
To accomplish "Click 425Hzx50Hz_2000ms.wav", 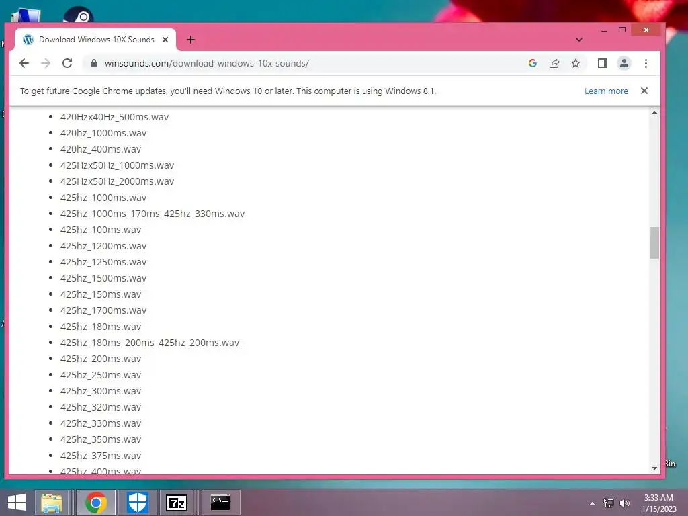I will tap(117, 181).
